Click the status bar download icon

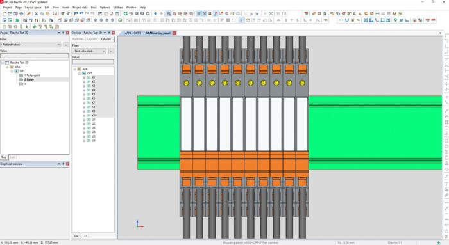[438, 242]
